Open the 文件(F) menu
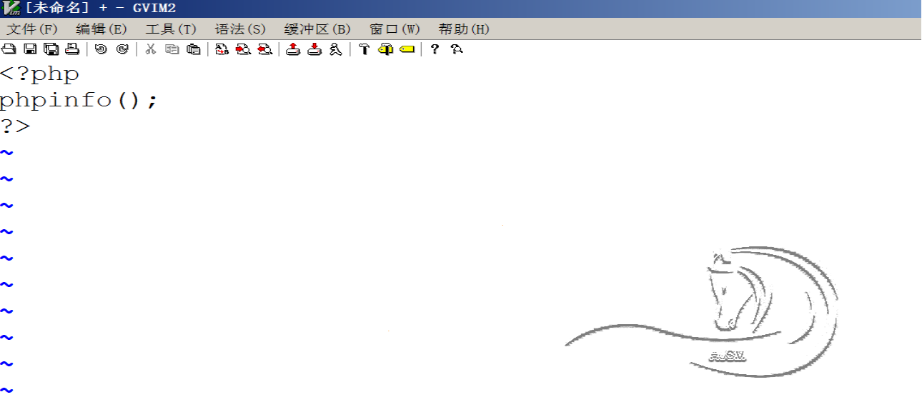Image resolution: width=922 pixels, height=407 pixels. (x=32, y=29)
